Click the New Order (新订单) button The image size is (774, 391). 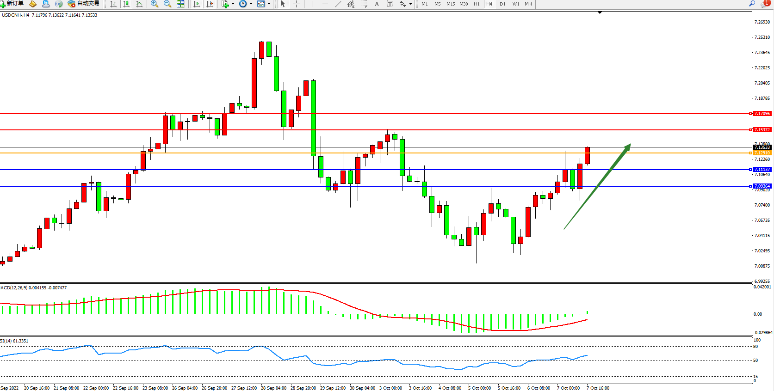(12, 4)
